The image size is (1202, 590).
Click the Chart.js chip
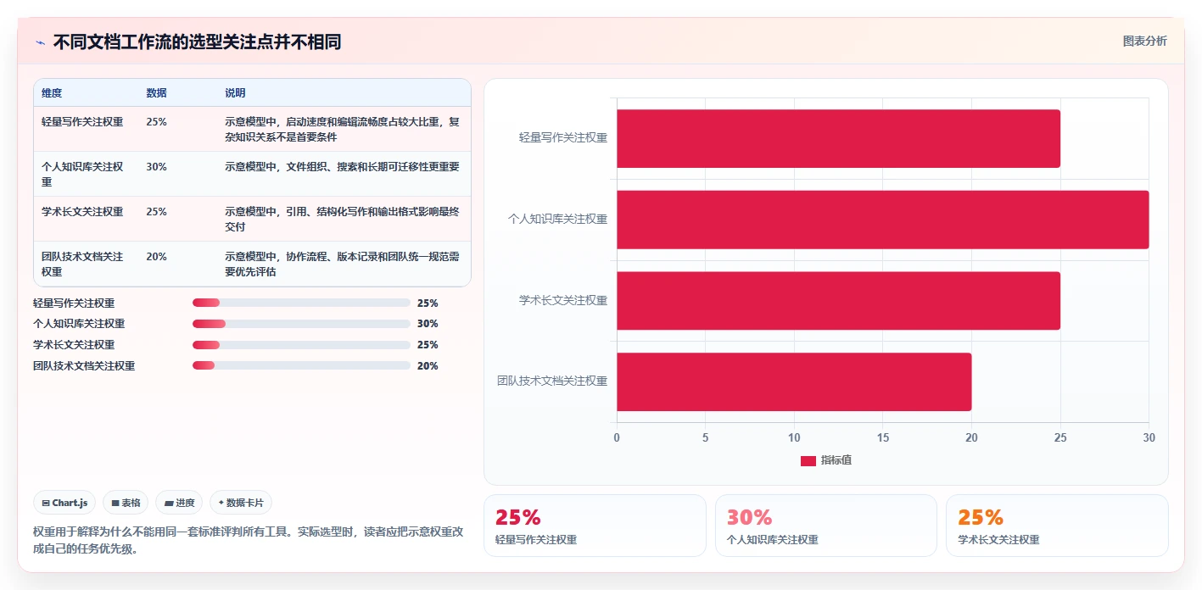(x=64, y=503)
